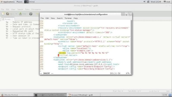Open the View menu in the gedit window
The height and width of the screenshot is (97, 172).
(13, 9)
